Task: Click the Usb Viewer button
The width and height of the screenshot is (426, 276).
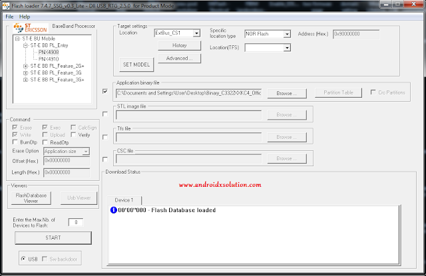Action: coord(79,198)
